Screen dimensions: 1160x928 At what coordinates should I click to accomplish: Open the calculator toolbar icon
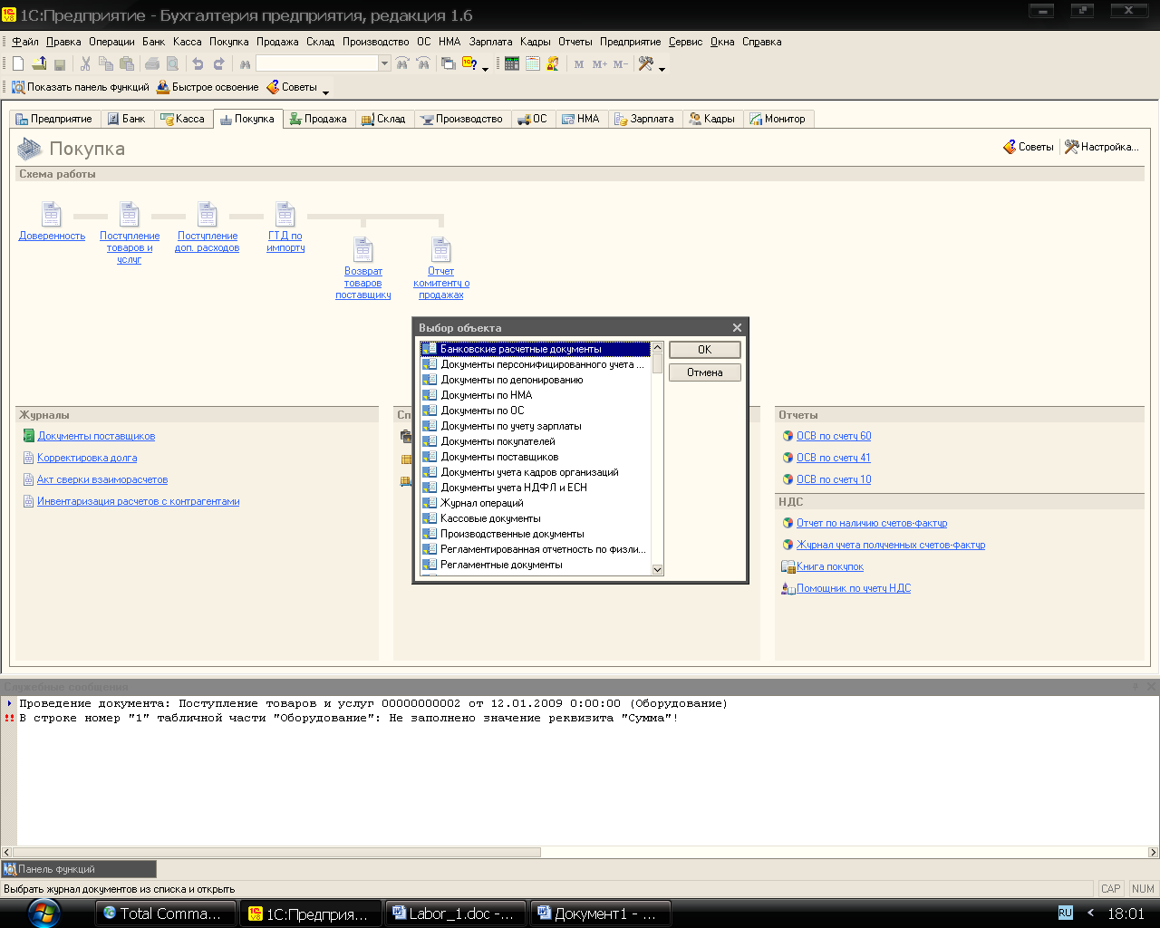point(512,63)
